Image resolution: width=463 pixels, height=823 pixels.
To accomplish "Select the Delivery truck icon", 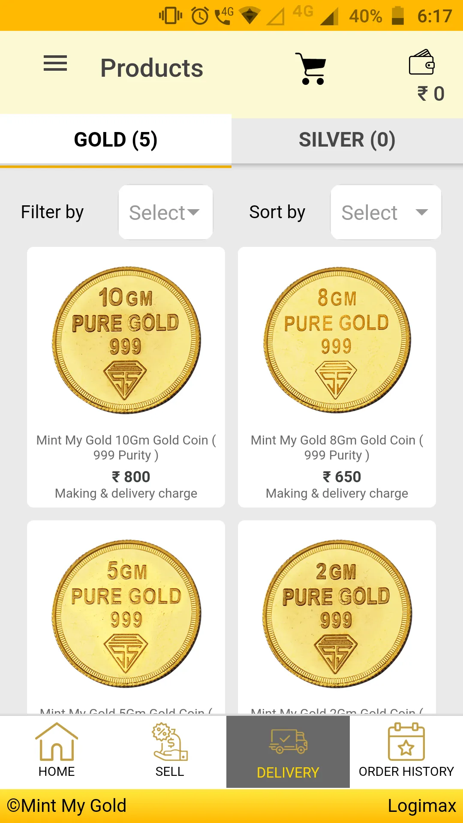I will point(288,741).
